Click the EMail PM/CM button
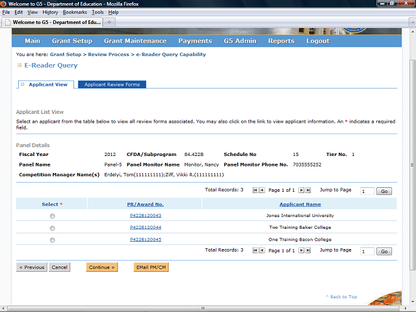The height and width of the screenshot is (312, 416). click(x=151, y=267)
